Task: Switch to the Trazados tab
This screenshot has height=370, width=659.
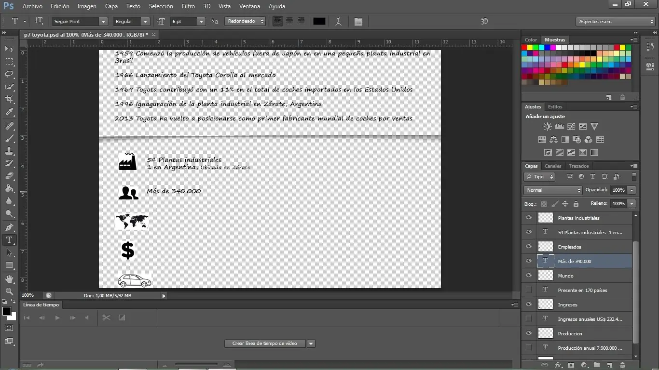Action: pyautogui.click(x=579, y=166)
